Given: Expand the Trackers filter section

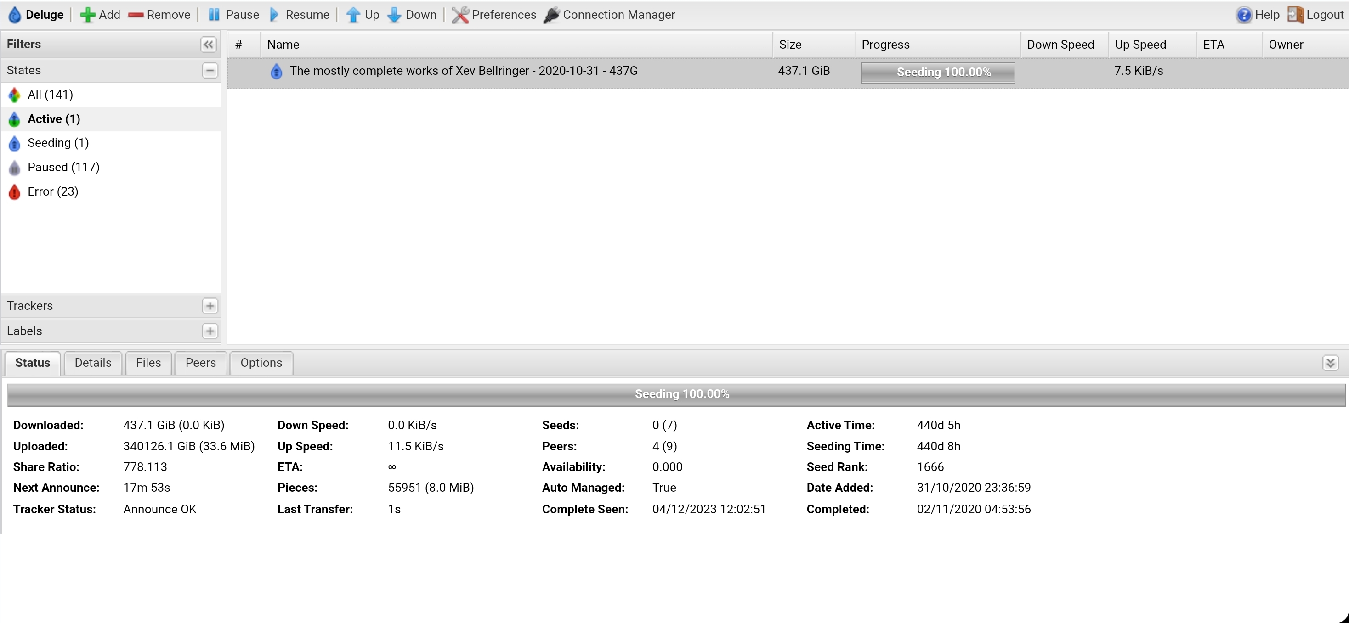Looking at the screenshot, I should tap(210, 306).
